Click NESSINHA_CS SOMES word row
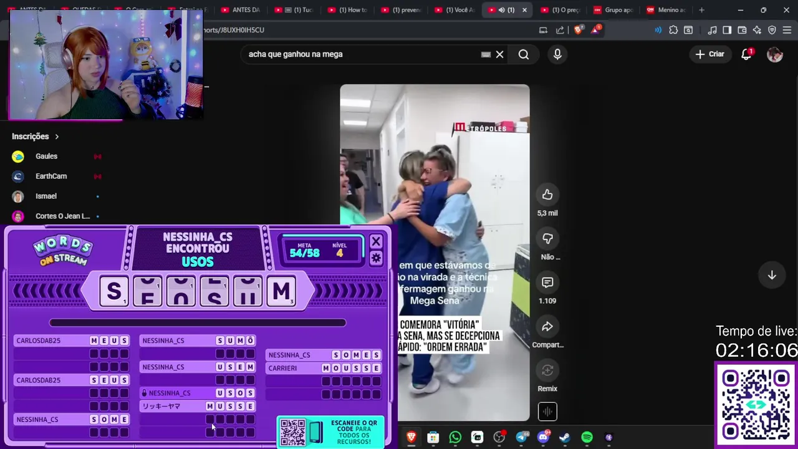This screenshot has width=798, height=449. tap(324, 355)
